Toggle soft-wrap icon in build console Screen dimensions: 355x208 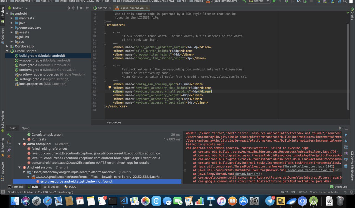(346, 147)
